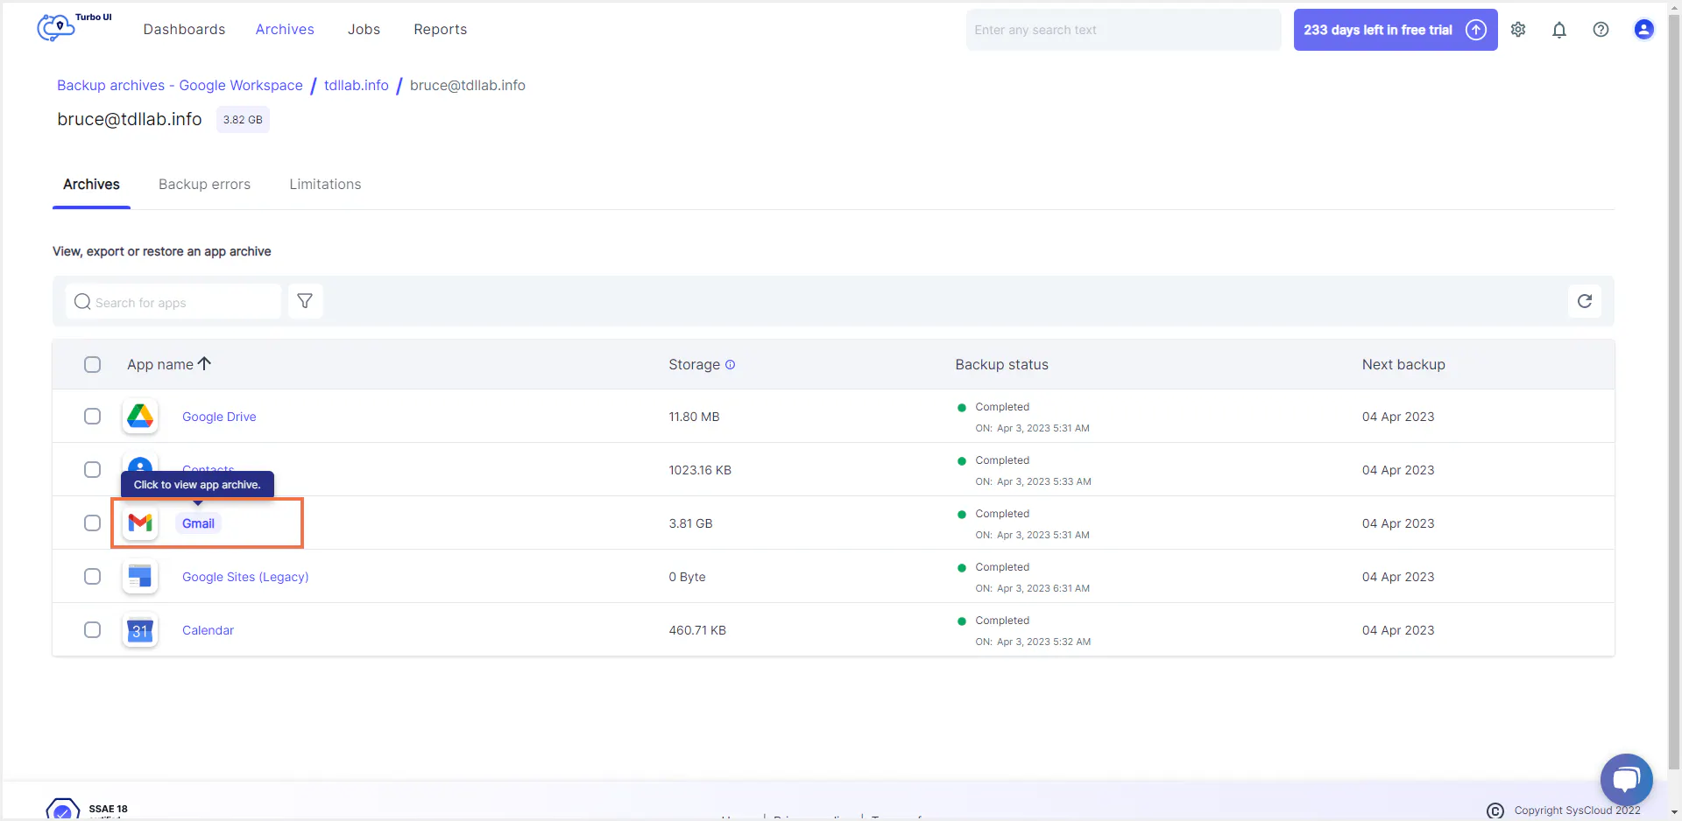Refresh the app archive list
This screenshot has width=1682, height=821.
pyautogui.click(x=1585, y=301)
